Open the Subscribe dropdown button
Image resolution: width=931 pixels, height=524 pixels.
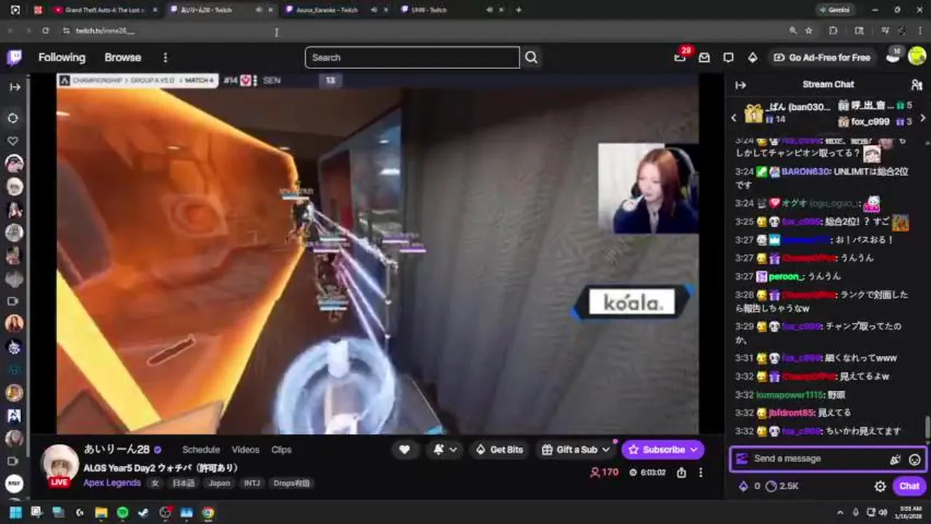(x=662, y=450)
